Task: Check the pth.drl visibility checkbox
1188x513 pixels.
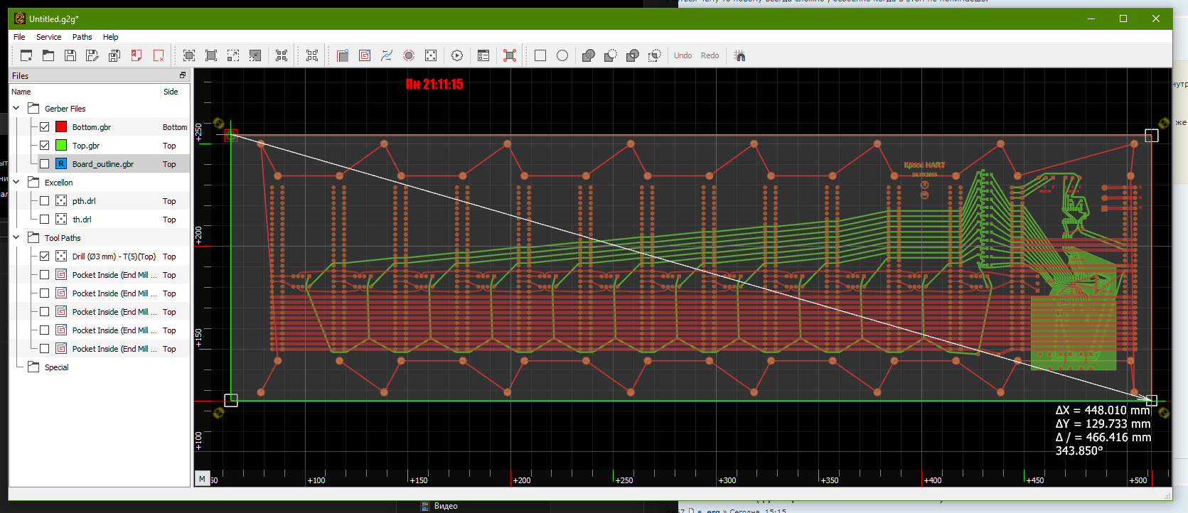Action: click(45, 201)
